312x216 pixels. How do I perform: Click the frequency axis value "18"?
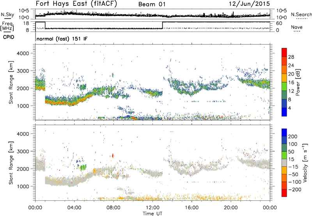click(x=26, y=23)
